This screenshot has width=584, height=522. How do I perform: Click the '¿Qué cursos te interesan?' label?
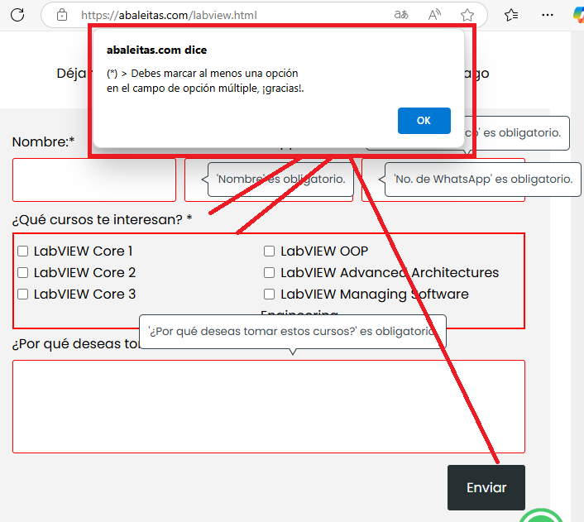(102, 219)
